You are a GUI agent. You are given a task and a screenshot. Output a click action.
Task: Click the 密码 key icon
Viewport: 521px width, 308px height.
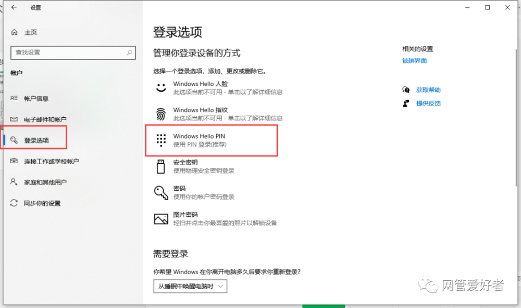click(161, 193)
